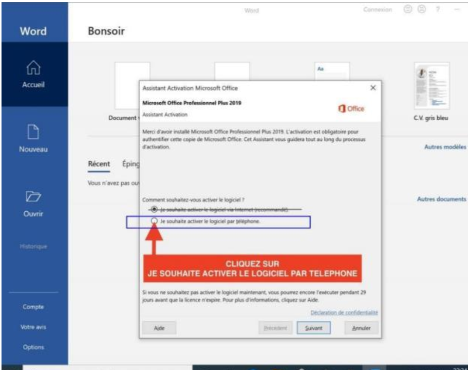Open Autres modèles link
This screenshot has height=370, width=468.
click(x=445, y=147)
